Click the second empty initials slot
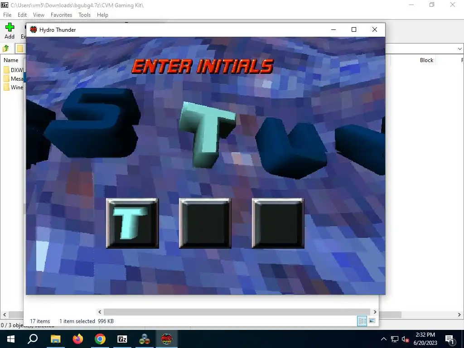The image size is (464, 348). [205, 223]
